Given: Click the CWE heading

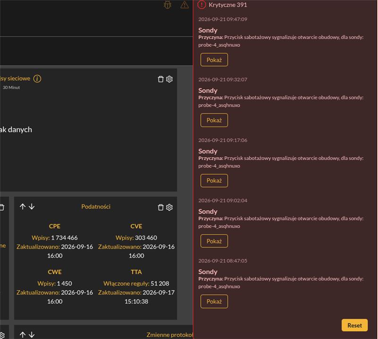Looking at the screenshot, I should tap(55, 272).
